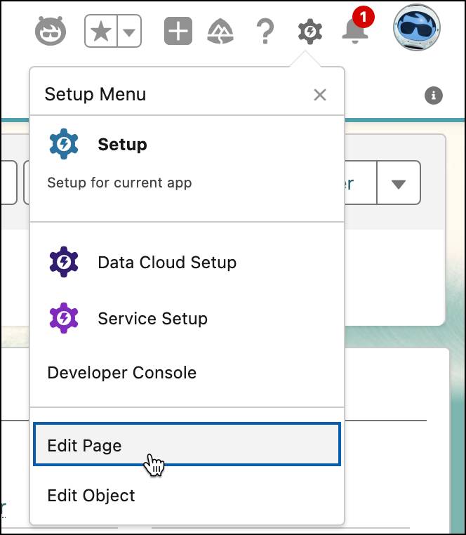Click the 'Setup Menu' heading text
Viewport: 466px width, 535px height.
click(95, 94)
